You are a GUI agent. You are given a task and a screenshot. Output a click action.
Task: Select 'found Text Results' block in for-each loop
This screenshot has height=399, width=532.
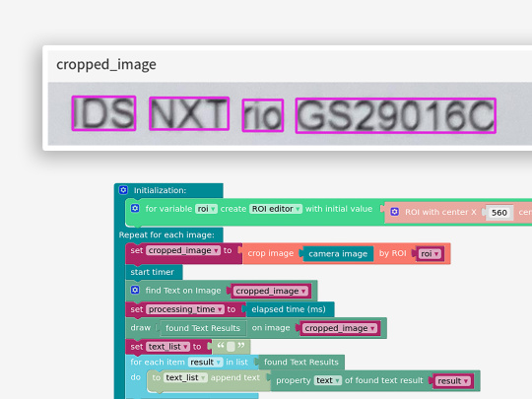point(301,362)
